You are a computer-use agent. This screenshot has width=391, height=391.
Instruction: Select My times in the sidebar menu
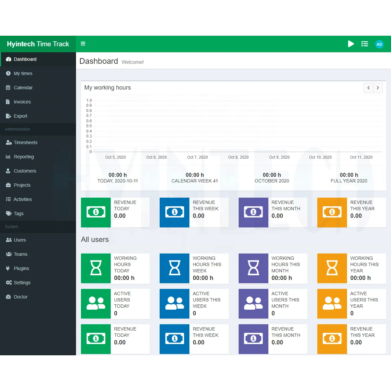click(x=22, y=73)
